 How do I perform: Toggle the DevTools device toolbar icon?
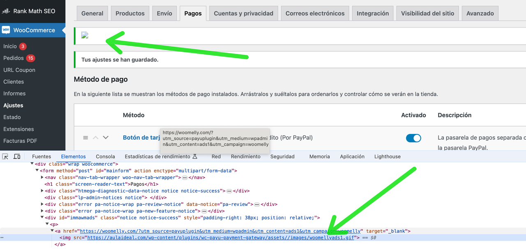[x=17, y=157]
